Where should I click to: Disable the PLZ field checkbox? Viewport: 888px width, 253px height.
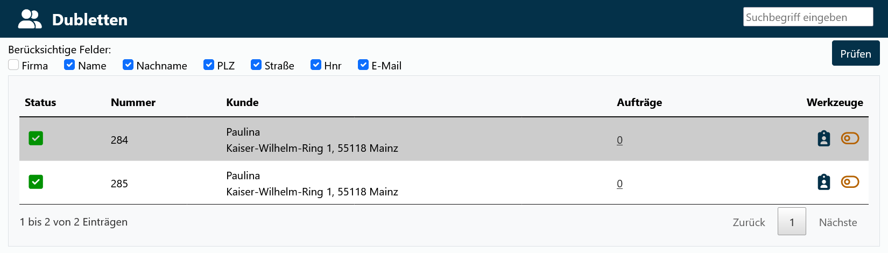(x=209, y=65)
